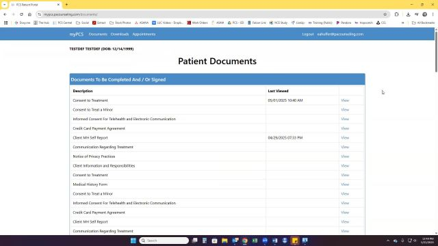This screenshot has width=438, height=246.
Task: Open the PCS Central bookmark
Action: (x=62, y=23)
